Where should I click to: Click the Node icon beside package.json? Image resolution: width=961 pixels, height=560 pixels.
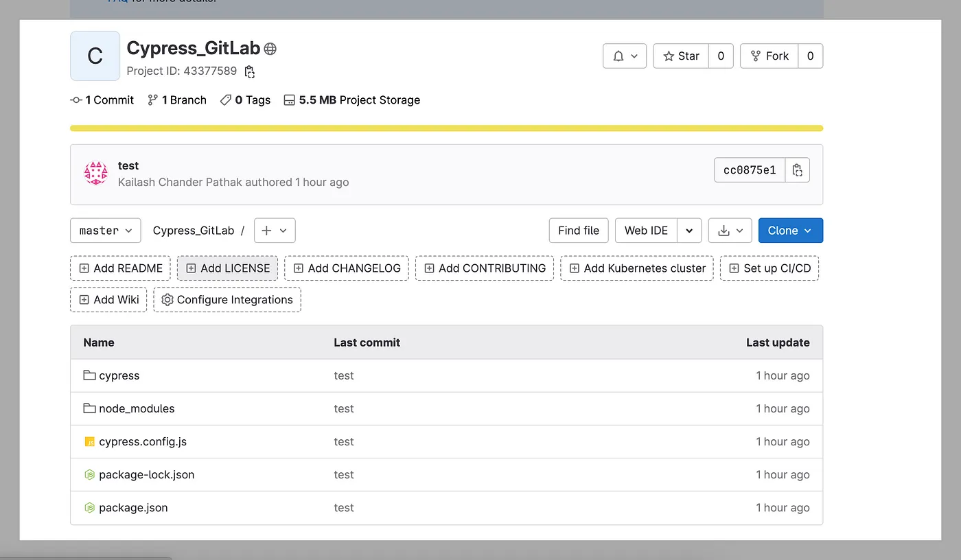point(89,508)
